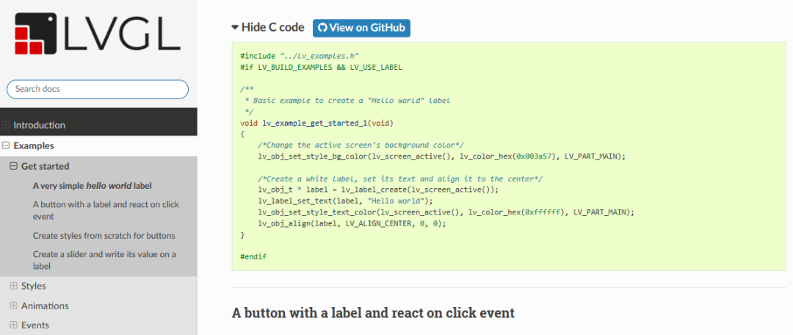Collapse the Examples minus icon

pos(6,145)
